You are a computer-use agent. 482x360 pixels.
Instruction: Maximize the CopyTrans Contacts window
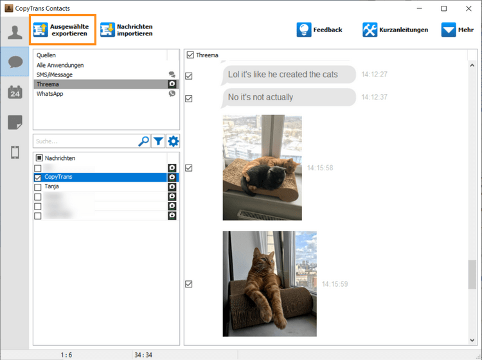pyautogui.click(x=444, y=8)
